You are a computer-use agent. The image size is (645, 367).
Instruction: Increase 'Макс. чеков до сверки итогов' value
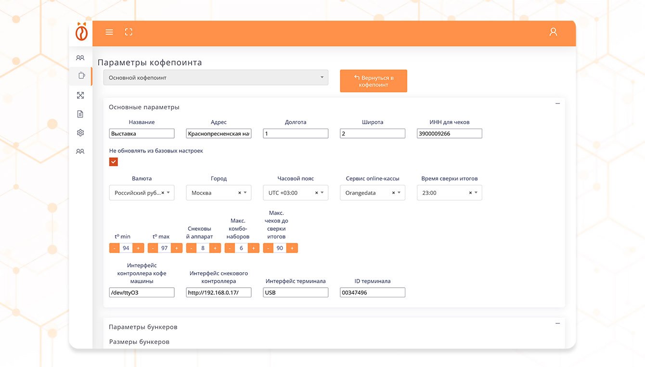292,248
